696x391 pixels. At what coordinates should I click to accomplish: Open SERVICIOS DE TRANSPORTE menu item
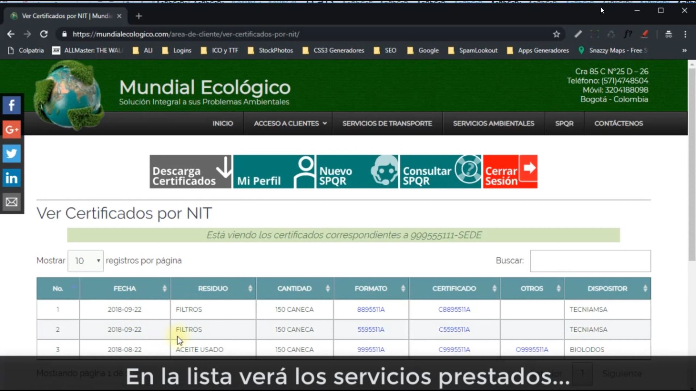pyautogui.click(x=387, y=123)
